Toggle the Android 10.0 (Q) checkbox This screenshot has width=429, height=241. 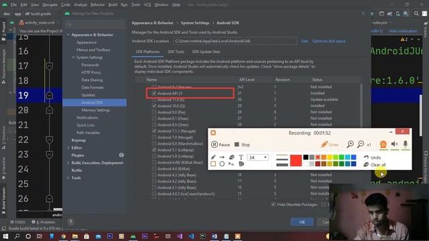click(154, 106)
